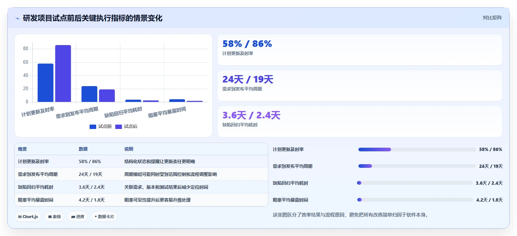Image resolution: width=517 pixels, height=236 pixels.
Task: Click the icon inside 表格 chip
Action: point(50,217)
